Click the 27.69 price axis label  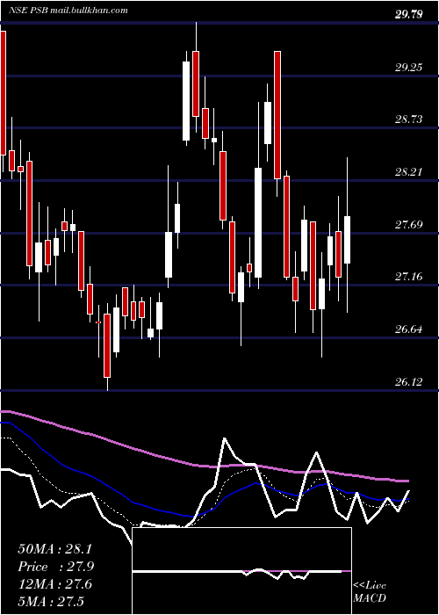409,224
